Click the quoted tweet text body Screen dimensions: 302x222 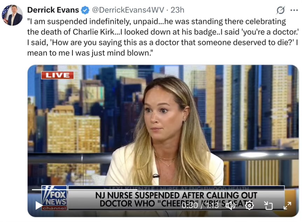163,37
